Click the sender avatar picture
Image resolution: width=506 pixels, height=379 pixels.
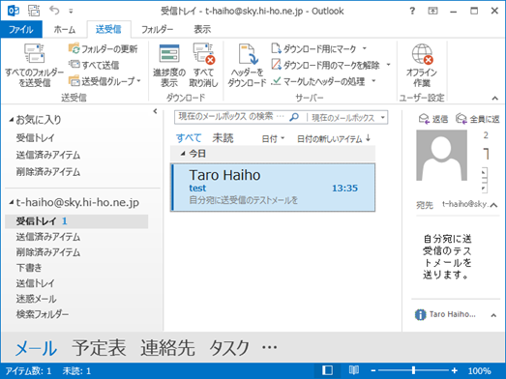(441, 155)
